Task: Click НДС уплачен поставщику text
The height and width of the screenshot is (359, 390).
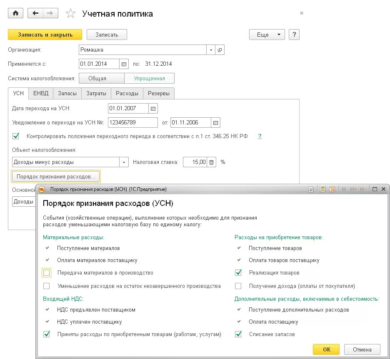Action: 89,322
